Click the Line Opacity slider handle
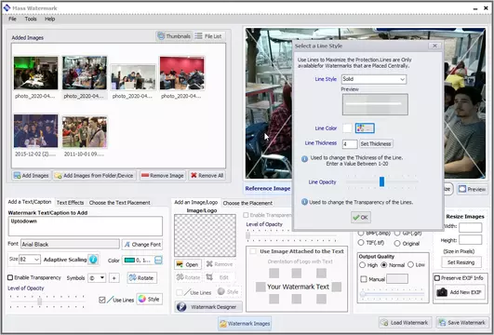 tap(381, 181)
